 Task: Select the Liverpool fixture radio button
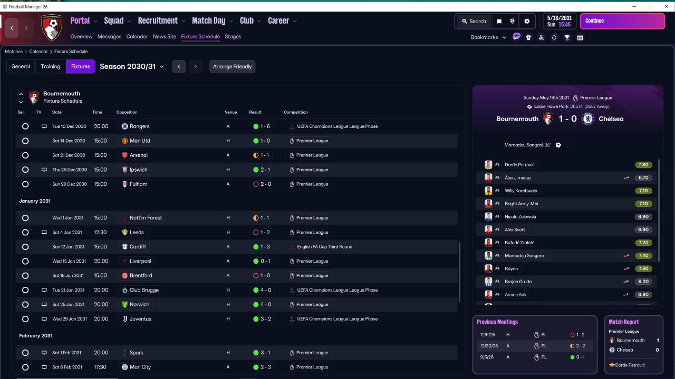pyautogui.click(x=25, y=261)
